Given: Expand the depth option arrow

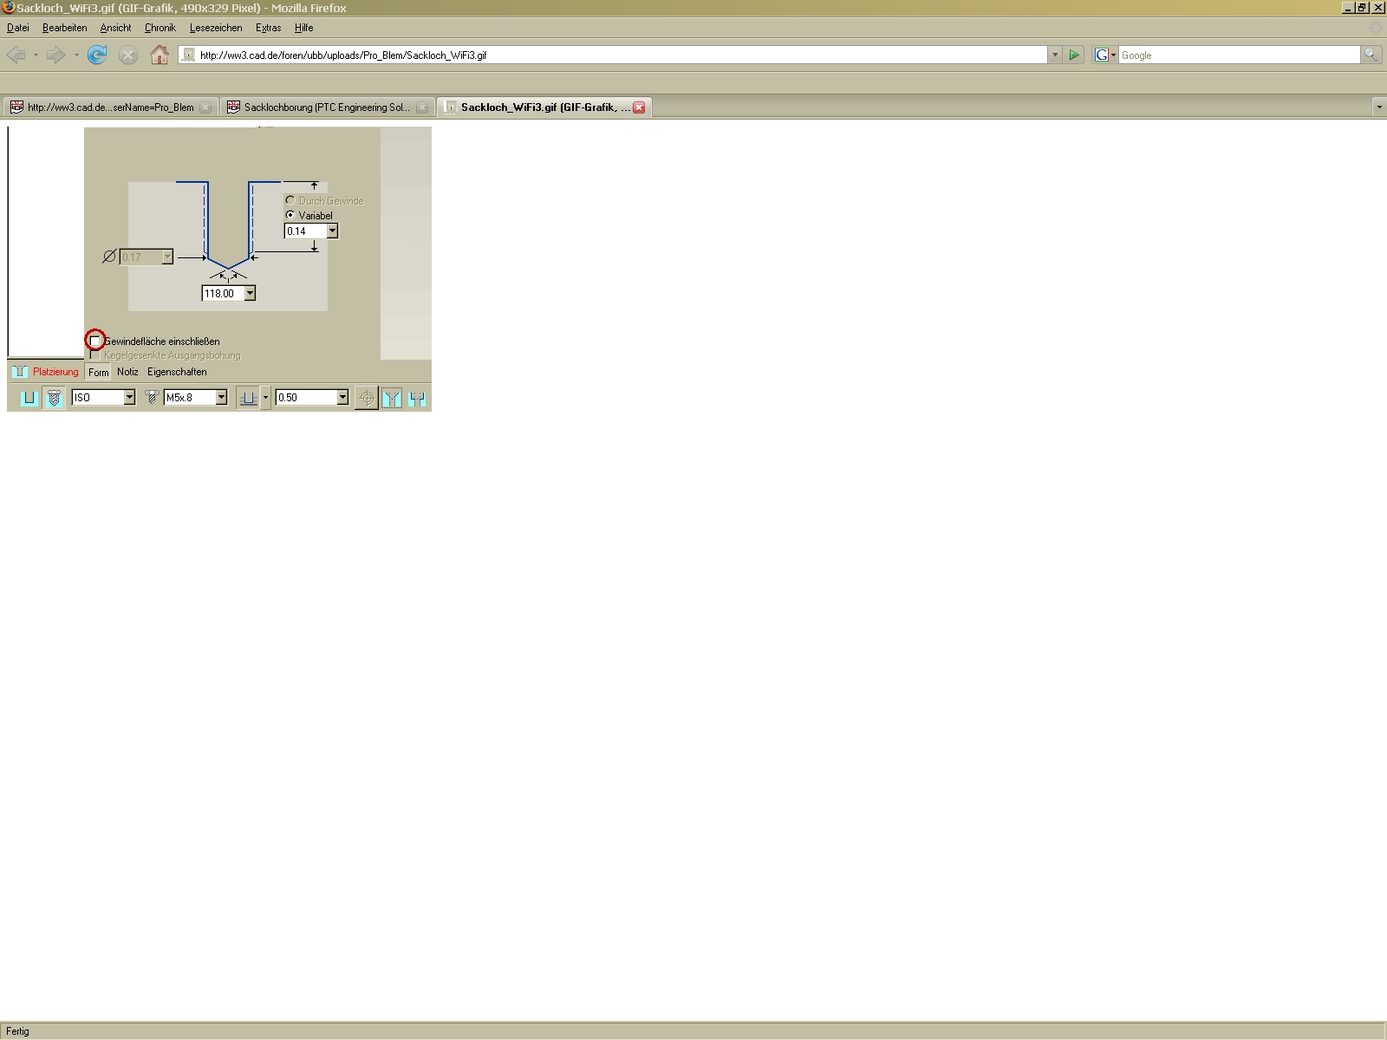Looking at the screenshot, I should 265,398.
